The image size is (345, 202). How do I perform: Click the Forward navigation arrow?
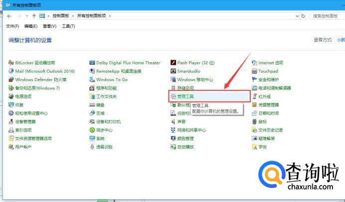(x=19, y=16)
